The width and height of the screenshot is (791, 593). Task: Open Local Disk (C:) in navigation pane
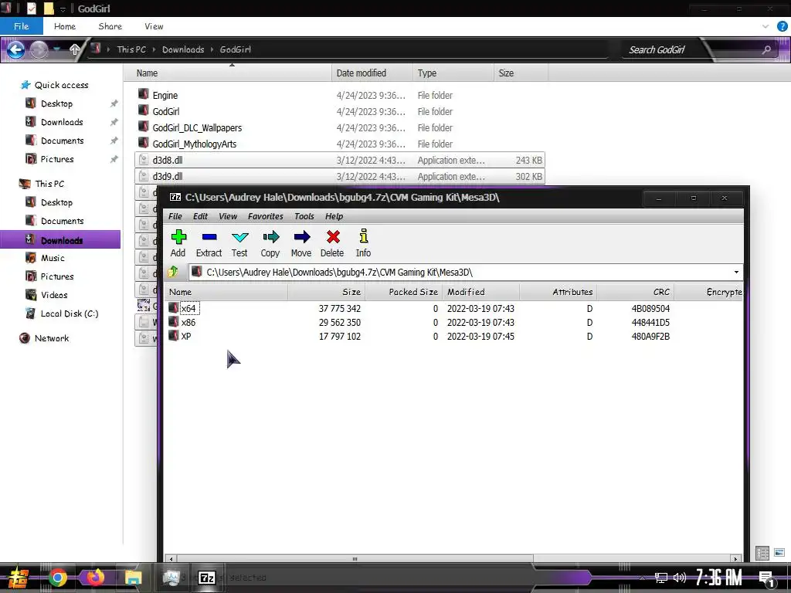pyautogui.click(x=70, y=313)
